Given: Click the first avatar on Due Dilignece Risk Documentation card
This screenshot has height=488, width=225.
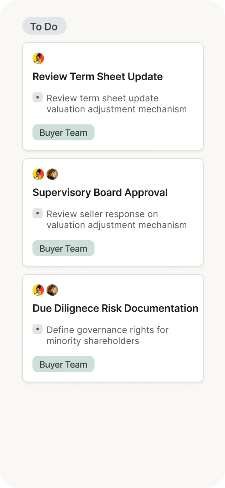Looking at the screenshot, I should 38,290.
